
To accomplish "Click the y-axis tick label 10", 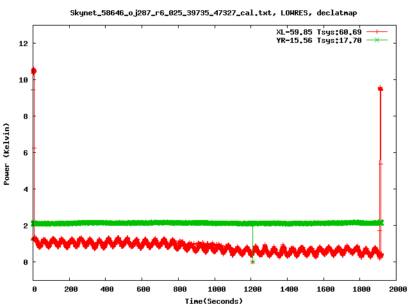I will pos(23,80).
